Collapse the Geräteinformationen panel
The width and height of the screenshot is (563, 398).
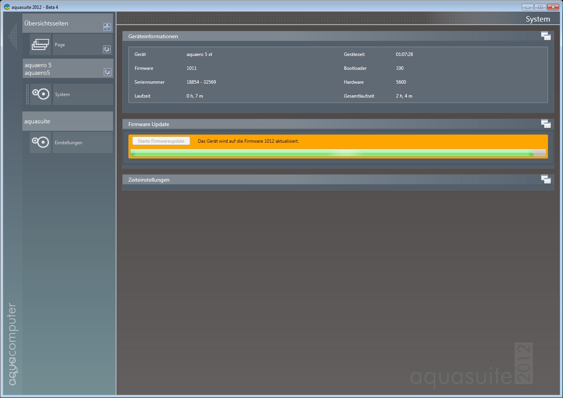(x=546, y=36)
